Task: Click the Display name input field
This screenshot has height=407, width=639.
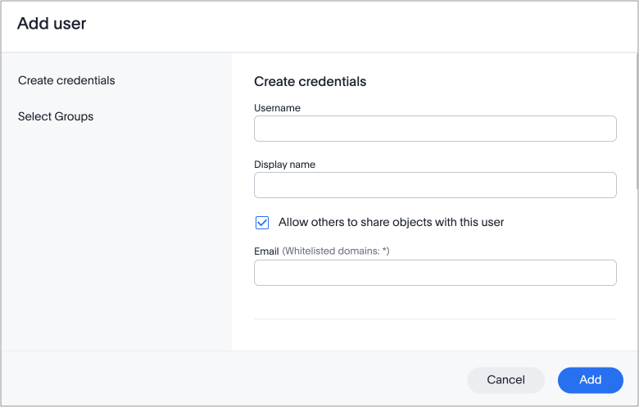Action: [435, 185]
